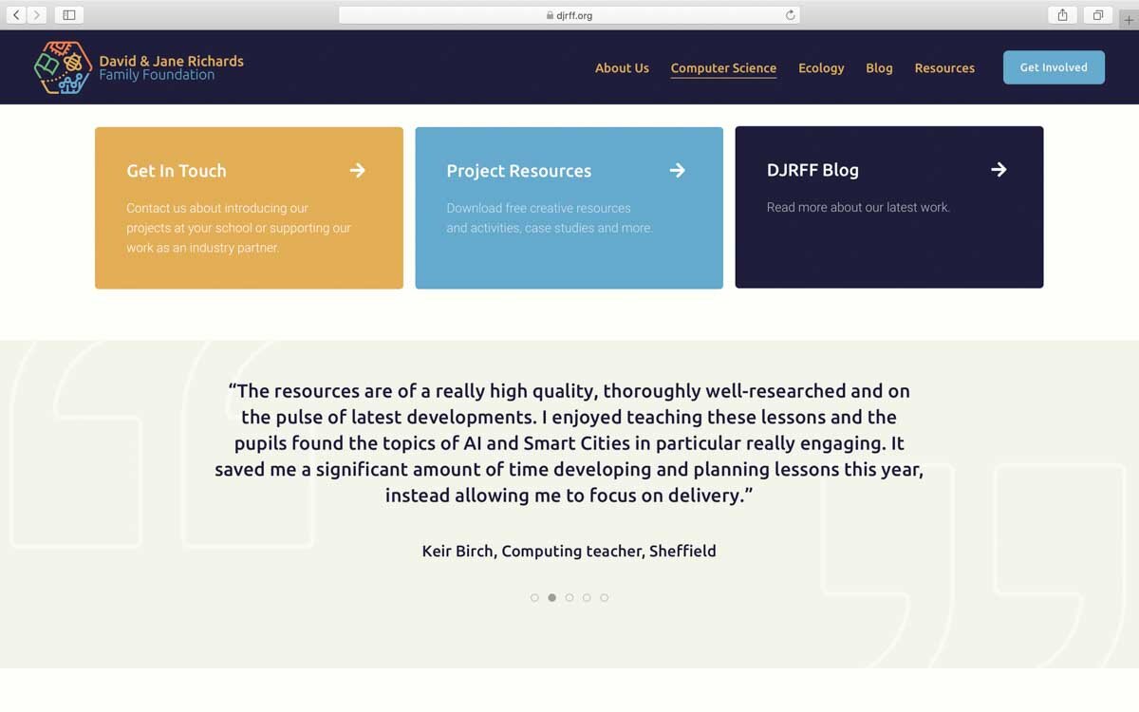Screen dimensions: 1139x712
Task: Select the first testimonial slider dot
Action: tap(534, 597)
